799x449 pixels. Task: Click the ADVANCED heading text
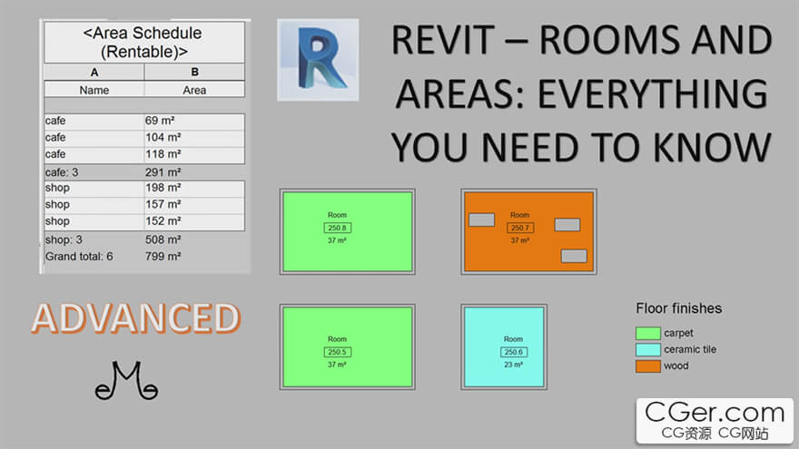[135, 318]
